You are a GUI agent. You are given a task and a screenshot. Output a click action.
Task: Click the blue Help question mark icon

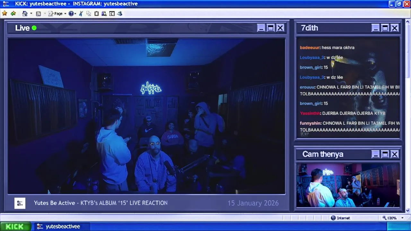coord(71,13)
